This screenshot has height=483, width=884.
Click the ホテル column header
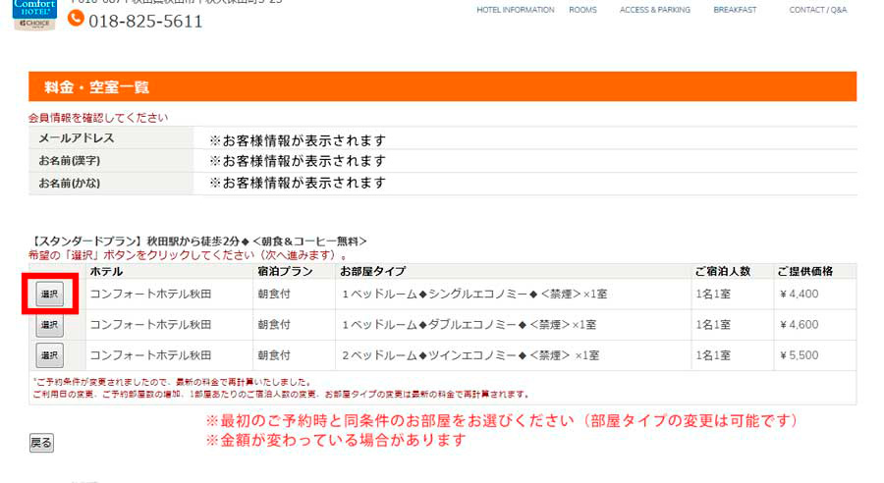pos(106,271)
